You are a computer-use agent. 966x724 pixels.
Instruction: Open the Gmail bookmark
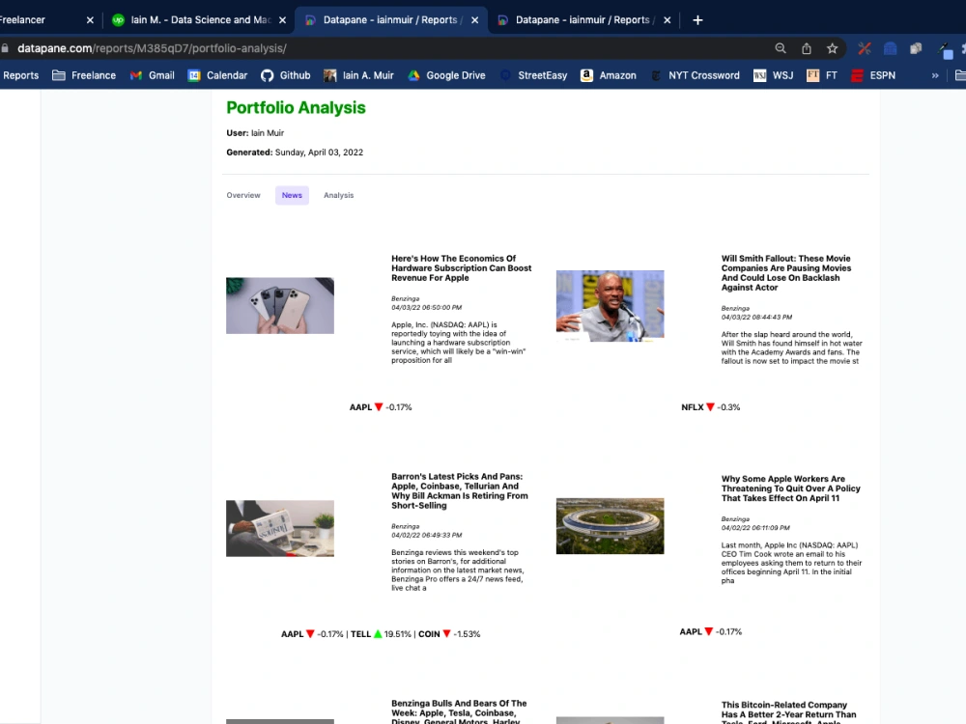[153, 75]
